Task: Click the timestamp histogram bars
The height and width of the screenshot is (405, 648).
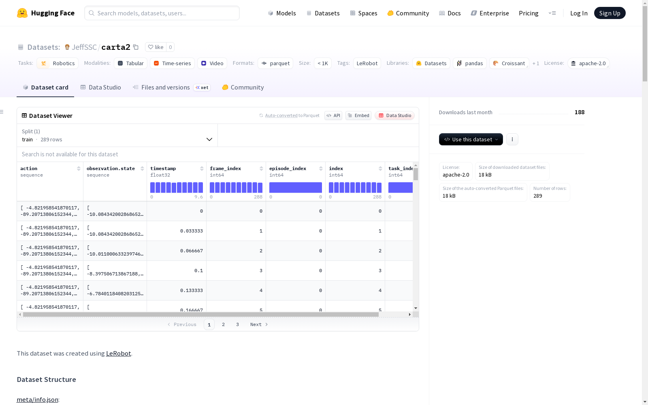Action: point(177,188)
